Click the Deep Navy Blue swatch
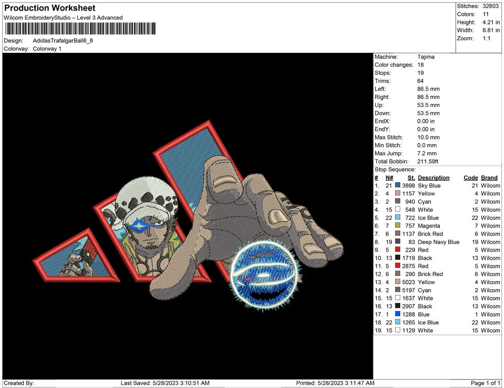 pos(398,241)
